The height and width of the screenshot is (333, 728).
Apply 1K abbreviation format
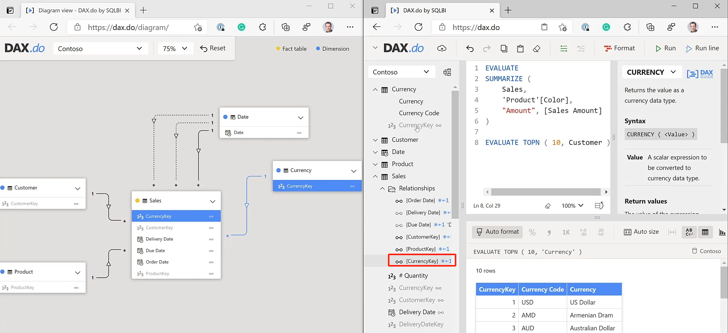coord(566,232)
